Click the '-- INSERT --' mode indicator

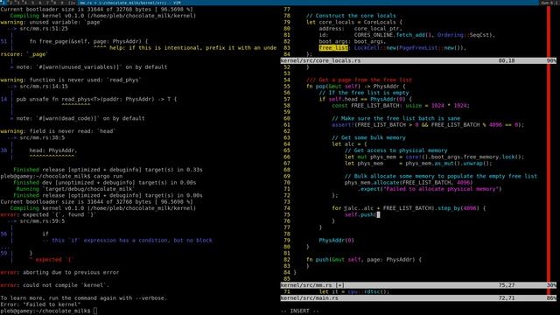[299, 311]
